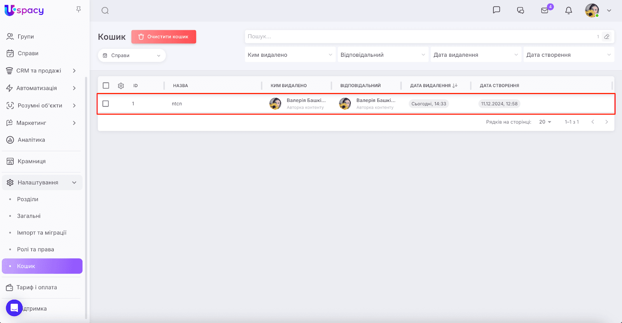The image size is (622, 323).
Task: Pin the sidebar with the pin icon
Action: (79, 9)
